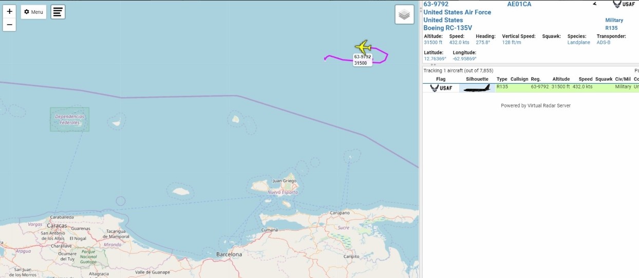Open the map layers selector
This screenshot has height=278, width=639.
(x=404, y=14)
